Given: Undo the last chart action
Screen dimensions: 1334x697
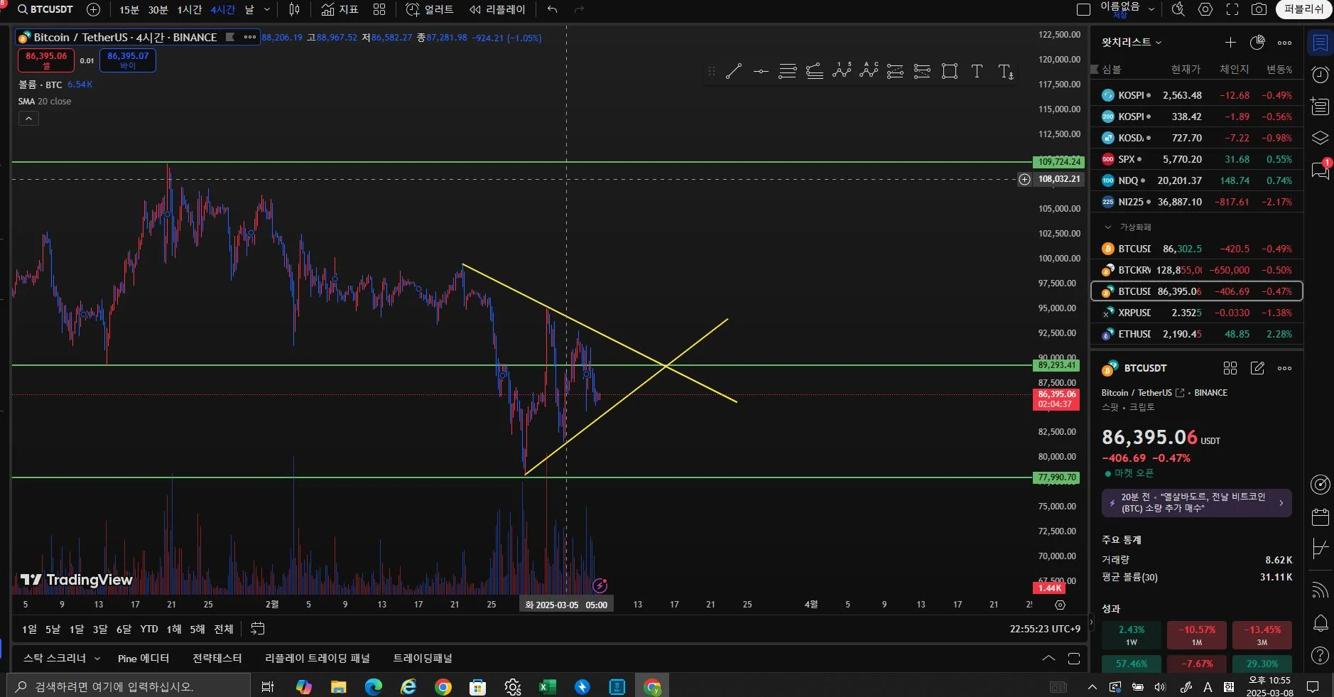Looking at the screenshot, I should [x=552, y=9].
